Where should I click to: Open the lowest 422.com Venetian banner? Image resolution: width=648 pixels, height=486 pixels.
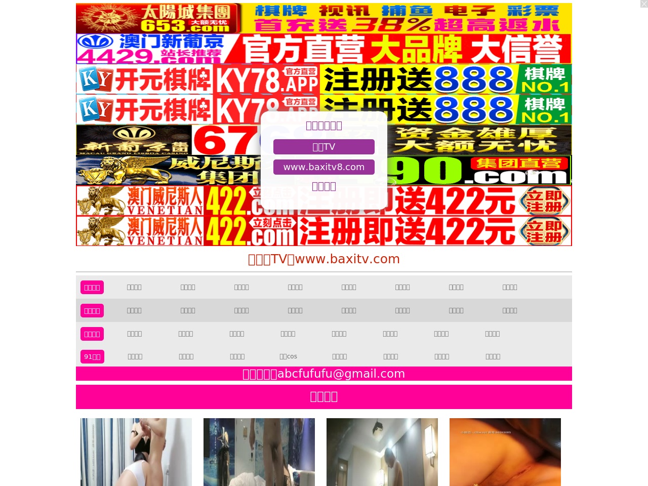[324, 231]
